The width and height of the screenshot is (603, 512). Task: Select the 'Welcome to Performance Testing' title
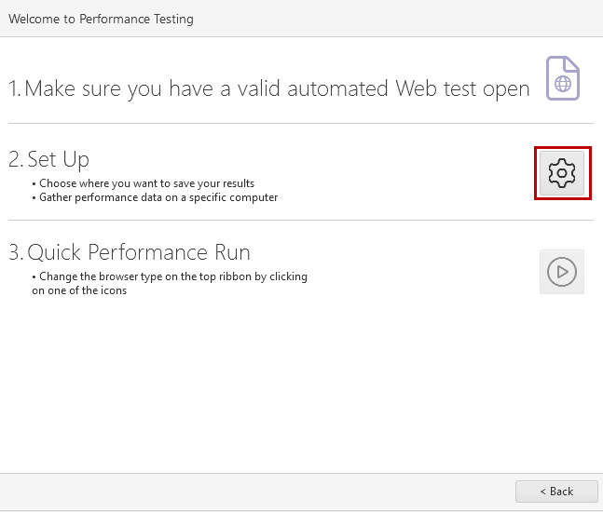(x=102, y=19)
